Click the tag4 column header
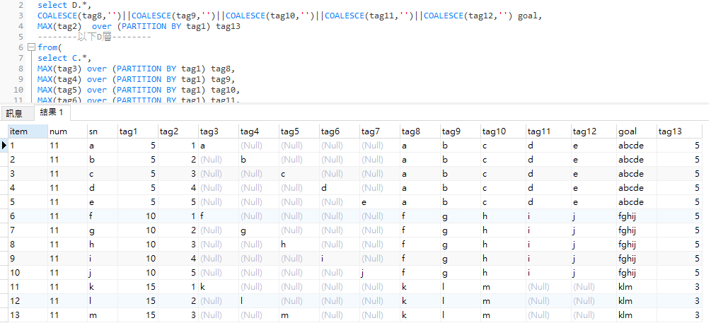The image size is (711, 323). 258,131
